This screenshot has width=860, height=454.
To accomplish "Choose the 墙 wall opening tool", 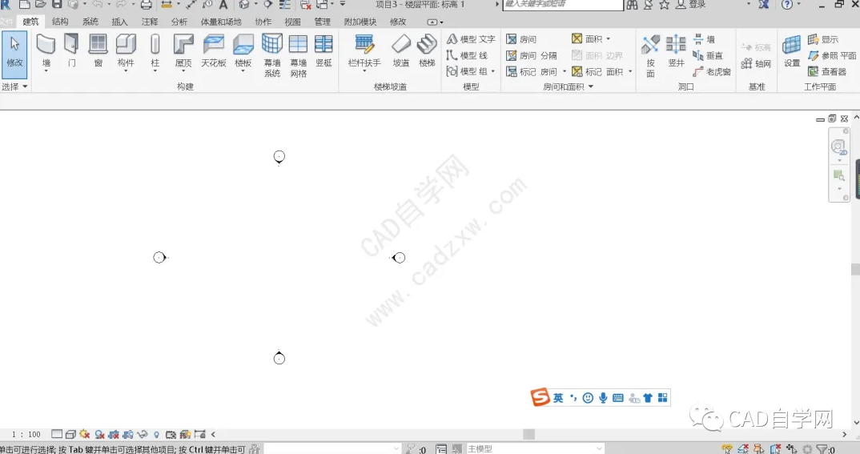I will [x=704, y=39].
